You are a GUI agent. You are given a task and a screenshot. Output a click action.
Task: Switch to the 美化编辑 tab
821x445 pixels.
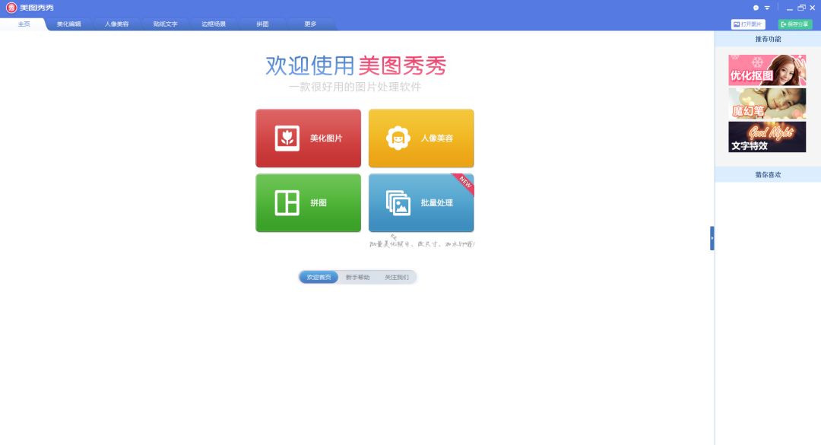pyautogui.click(x=68, y=24)
